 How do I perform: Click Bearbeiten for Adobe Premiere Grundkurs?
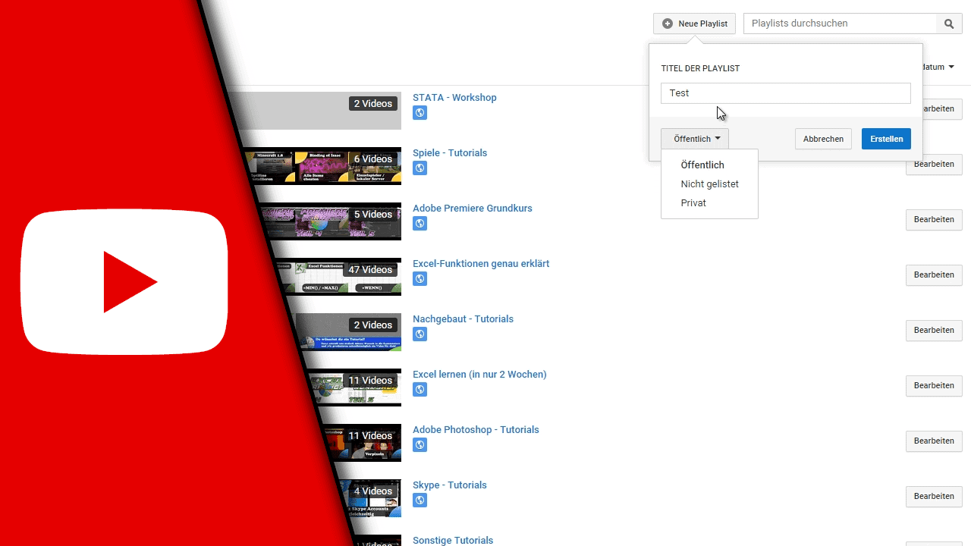[x=934, y=219]
